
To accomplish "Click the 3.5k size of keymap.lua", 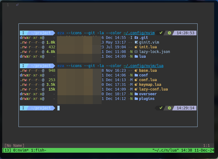I will (51, 84).
